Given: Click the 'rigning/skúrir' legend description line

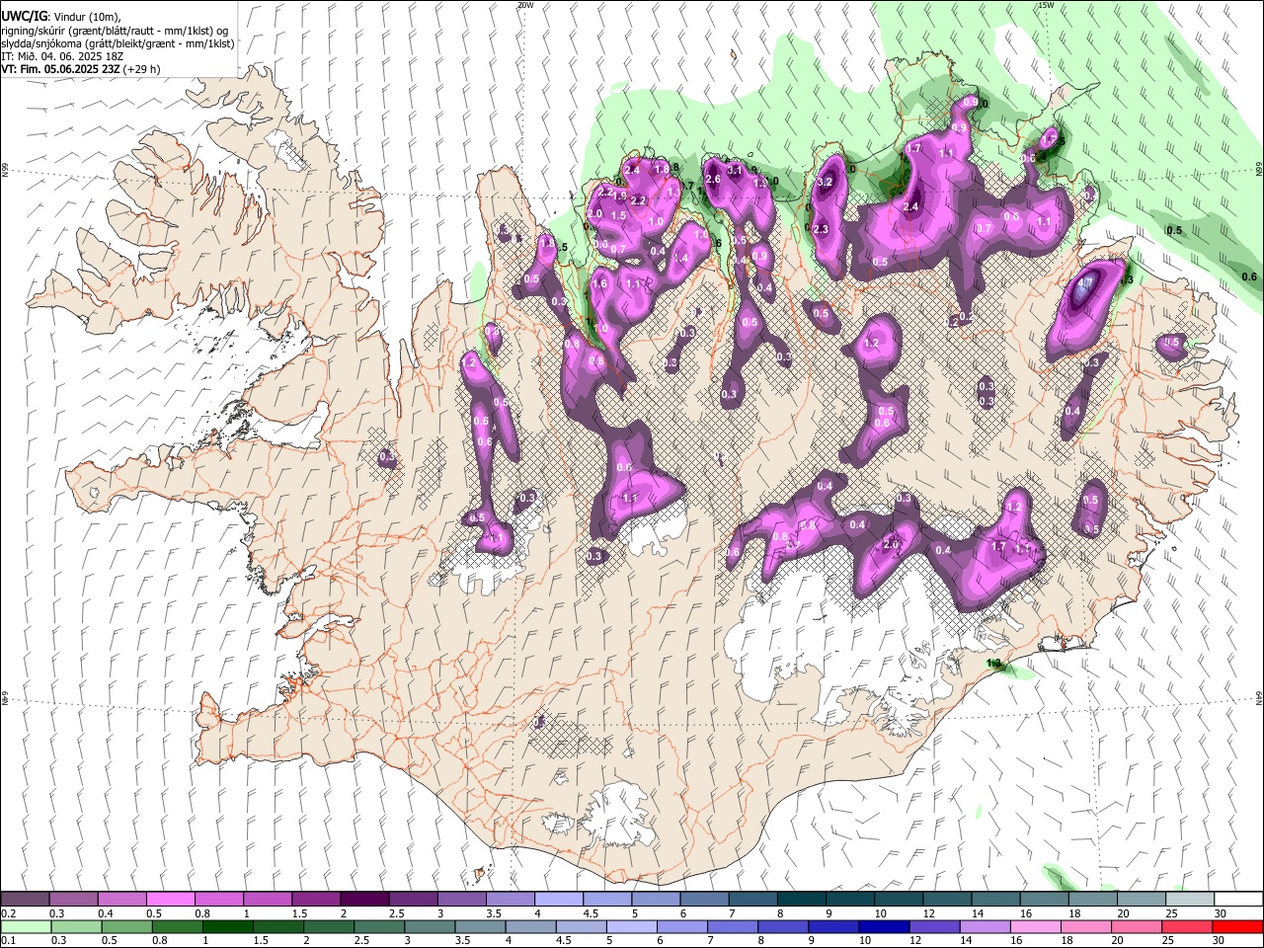Looking at the screenshot, I should tap(115, 30).
